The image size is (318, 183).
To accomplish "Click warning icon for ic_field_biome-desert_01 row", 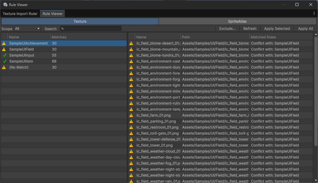I will tap(131, 43).
